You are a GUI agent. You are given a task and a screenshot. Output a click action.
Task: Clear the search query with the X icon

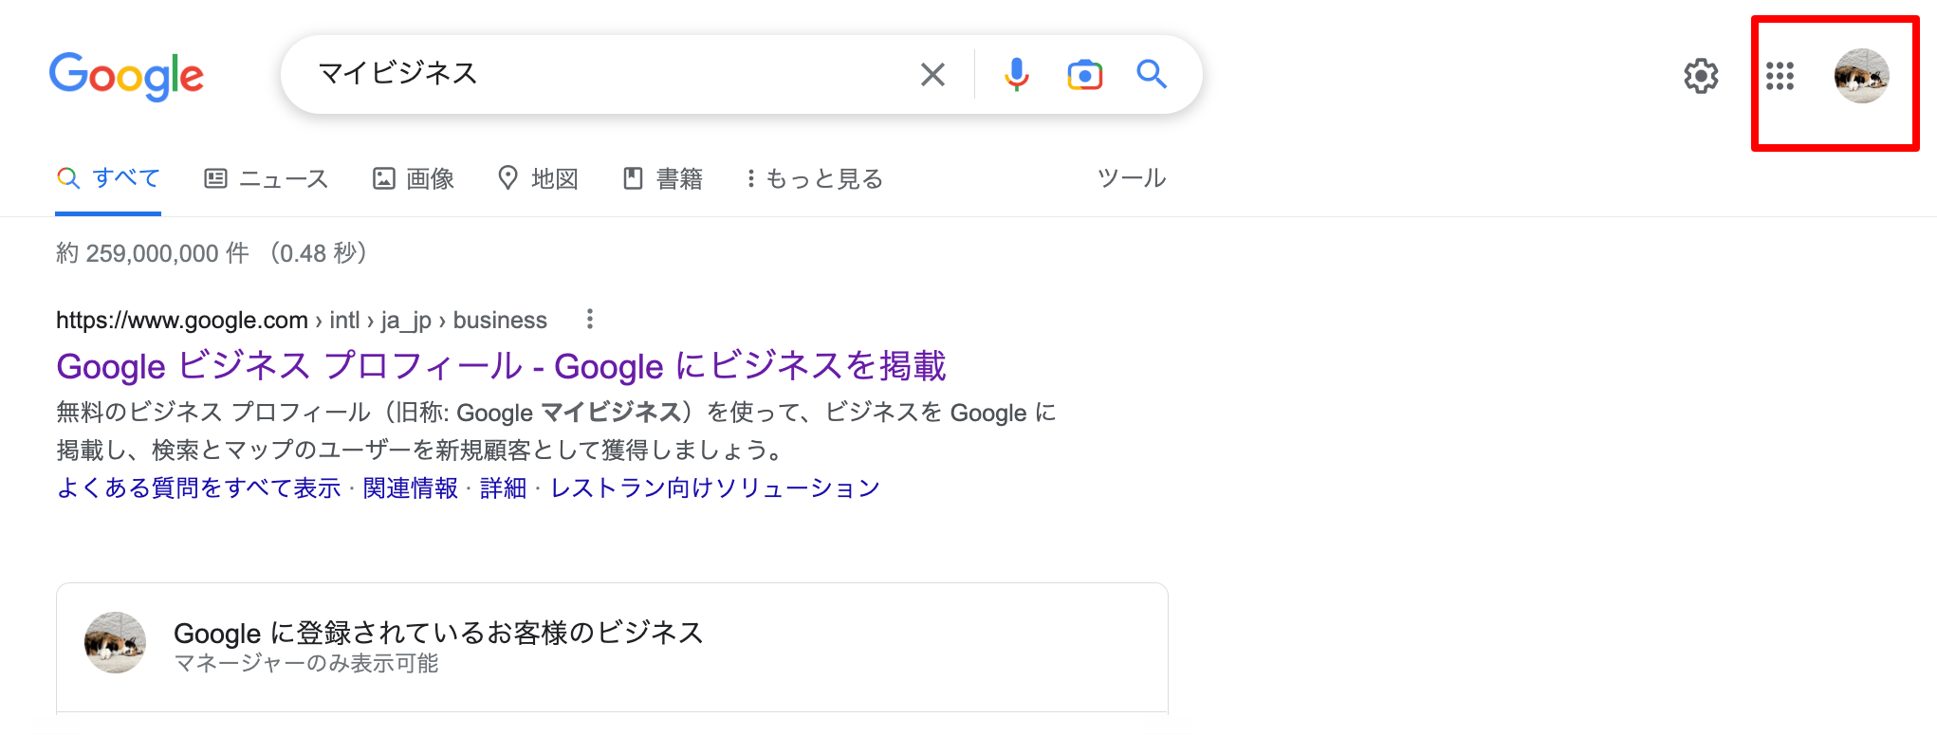[932, 74]
